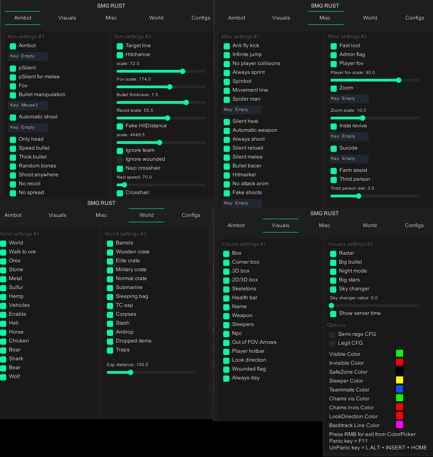Viewport: 433px width, 457px height.
Task: Select Configs tab in the World settings window
Action: 191,215
